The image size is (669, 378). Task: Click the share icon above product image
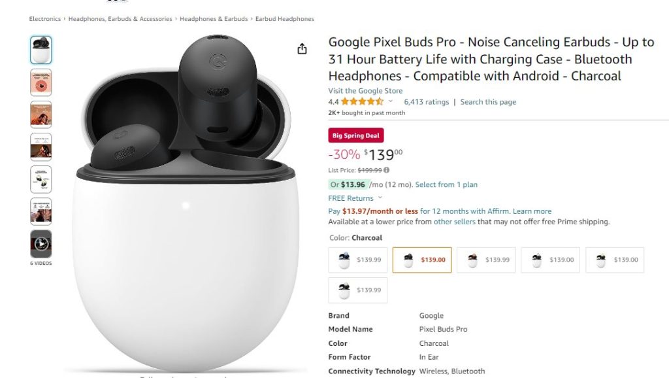(x=302, y=48)
